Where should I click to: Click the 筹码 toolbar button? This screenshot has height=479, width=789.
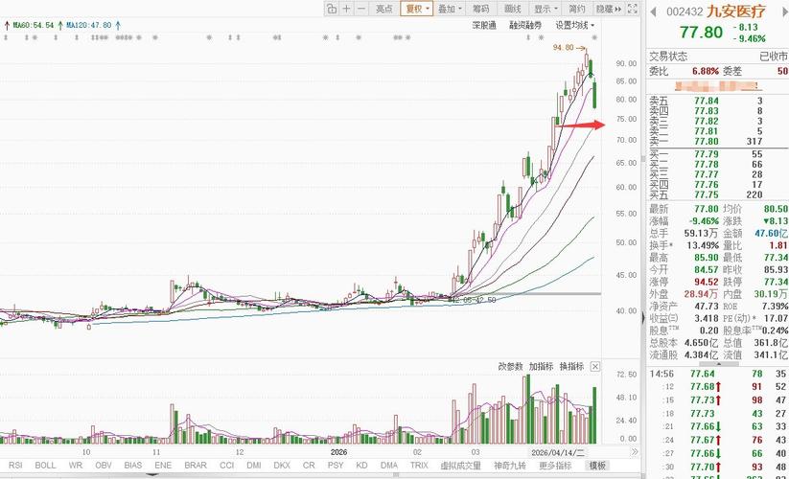pos(480,9)
